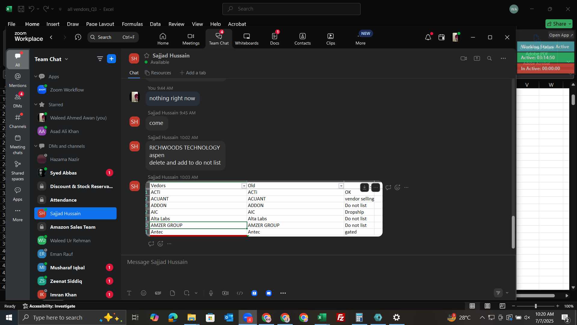Open Meetings in Zoom Workplace

(191, 39)
